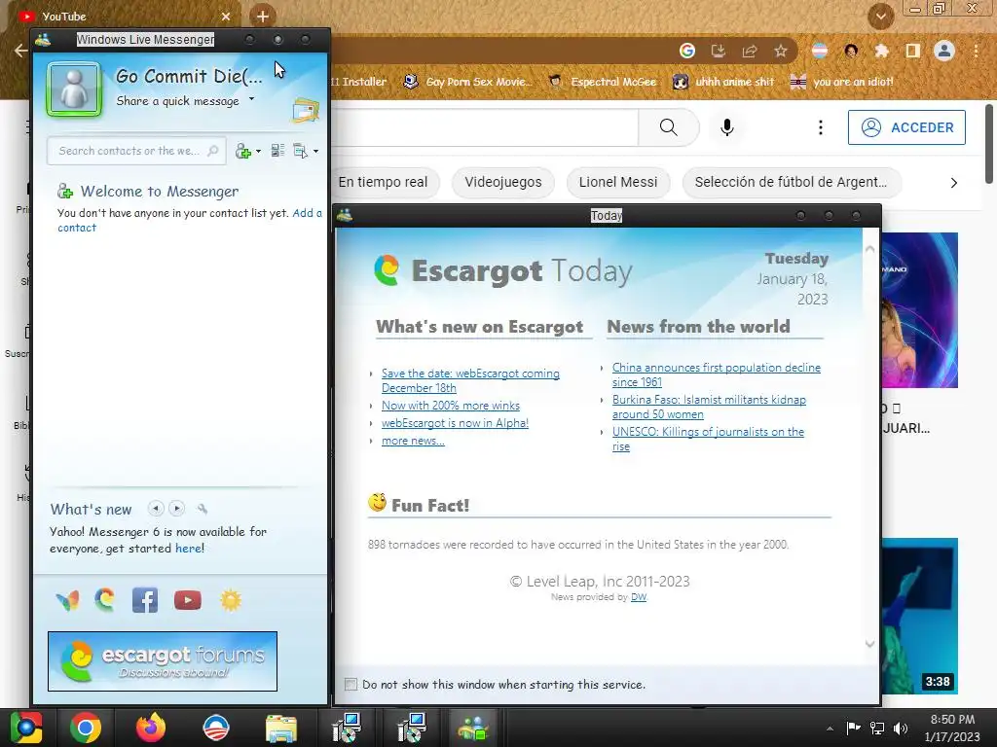Open 'Save the date: webEscargot coming' link
The width and height of the screenshot is (997, 747).
(x=470, y=380)
